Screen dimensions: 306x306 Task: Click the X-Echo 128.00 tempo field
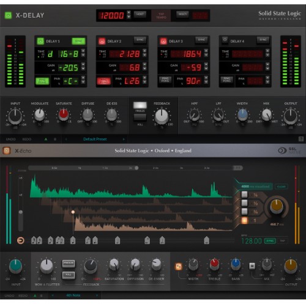tap(252, 241)
